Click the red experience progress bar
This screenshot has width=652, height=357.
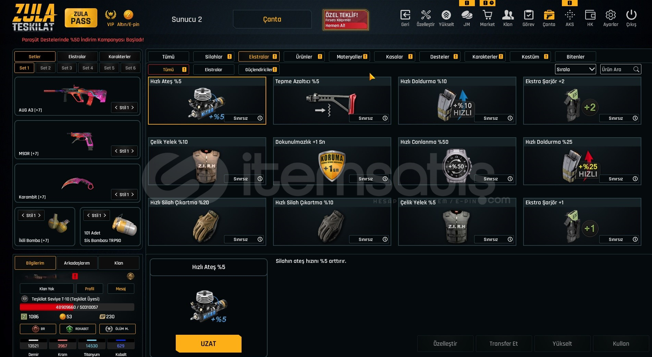click(x=77, y=307)
